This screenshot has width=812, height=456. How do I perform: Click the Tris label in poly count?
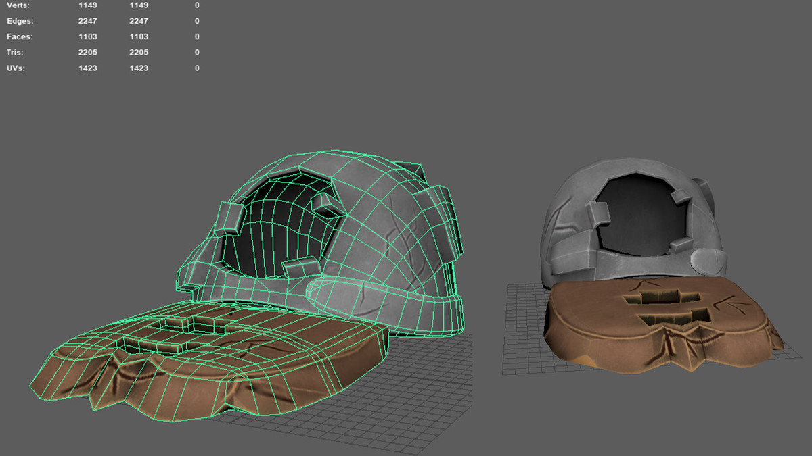pos(16,52)
